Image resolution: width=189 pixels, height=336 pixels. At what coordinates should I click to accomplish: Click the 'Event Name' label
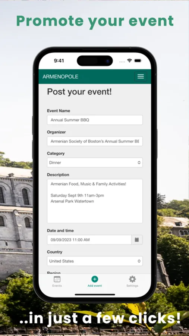(x=59, y=111)
